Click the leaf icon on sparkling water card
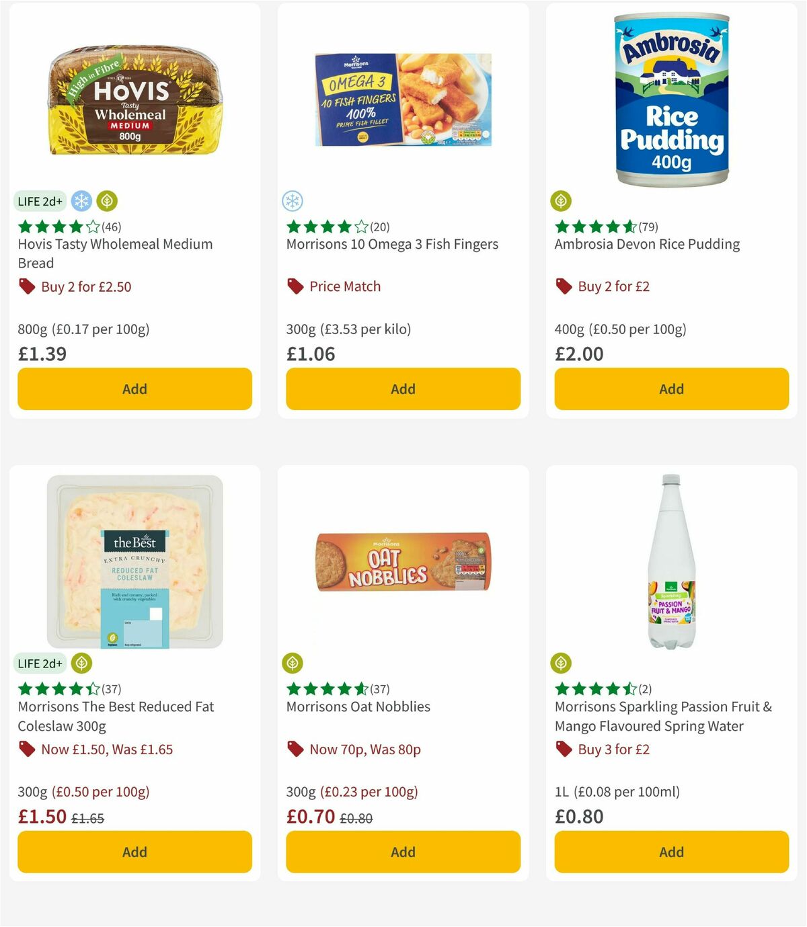 tap(562, 662)
